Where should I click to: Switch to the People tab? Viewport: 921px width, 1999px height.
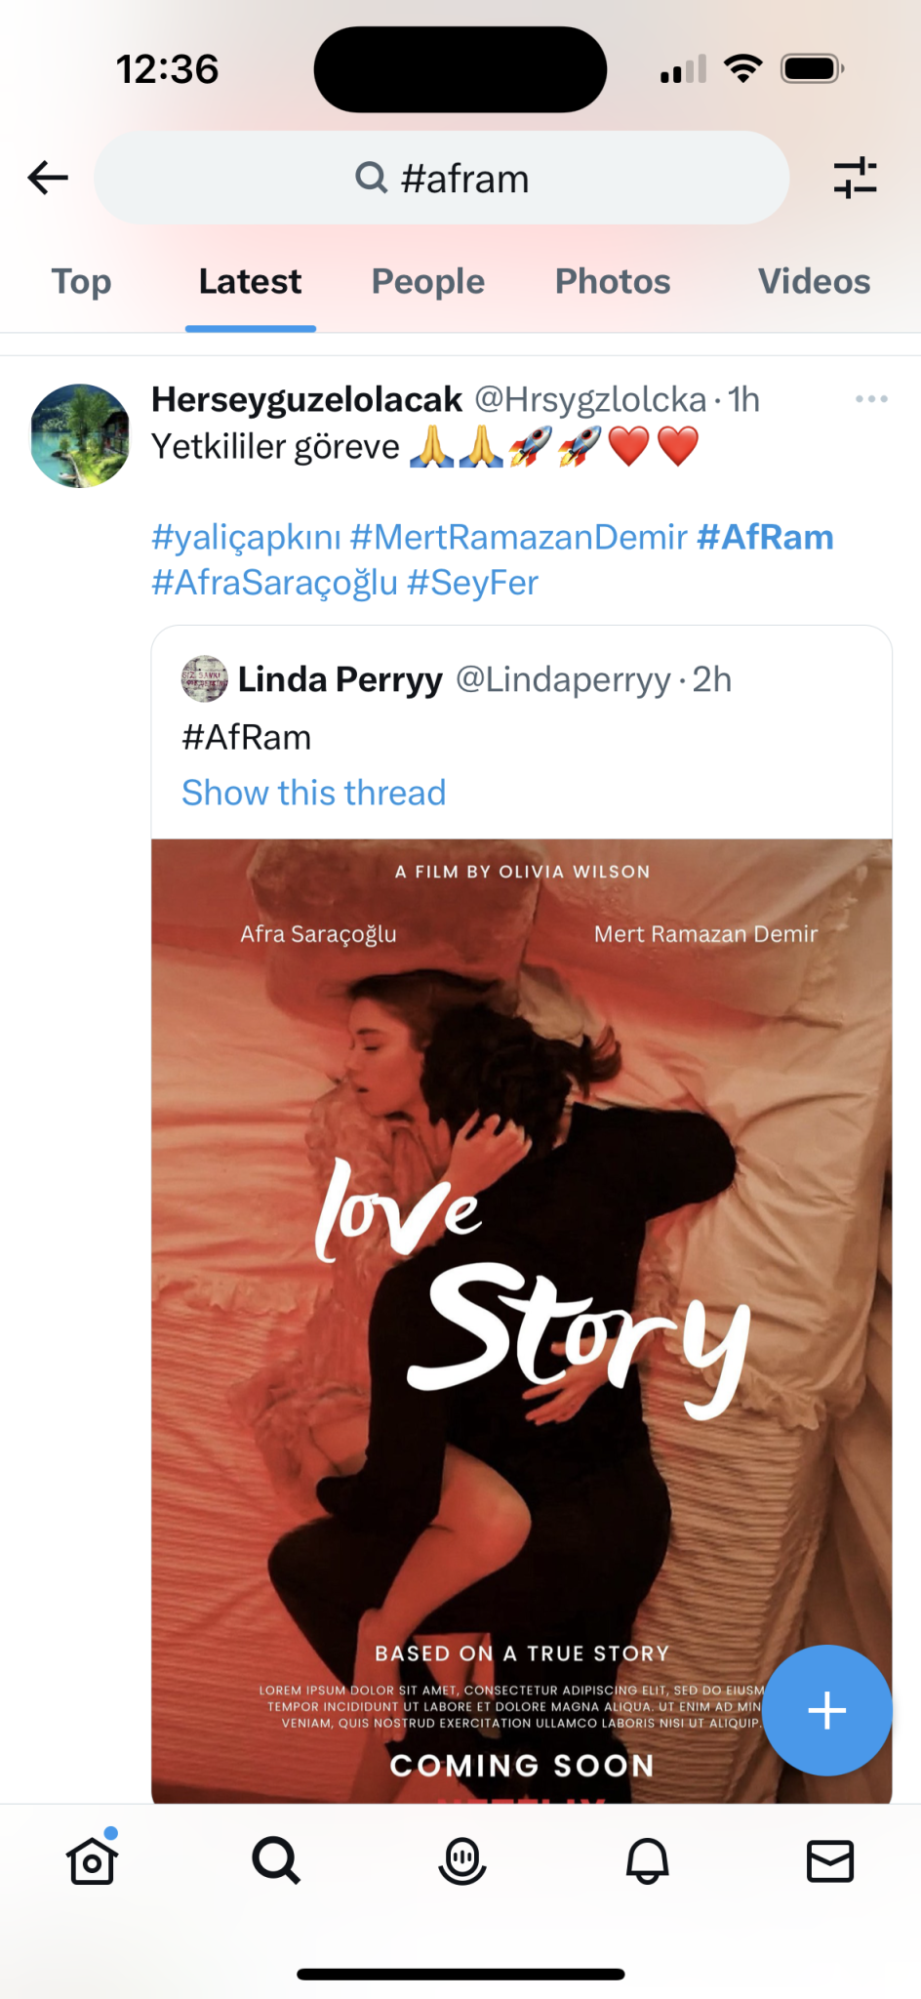click(428, 282)
